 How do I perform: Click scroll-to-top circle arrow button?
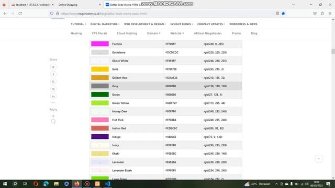point(319,159)
